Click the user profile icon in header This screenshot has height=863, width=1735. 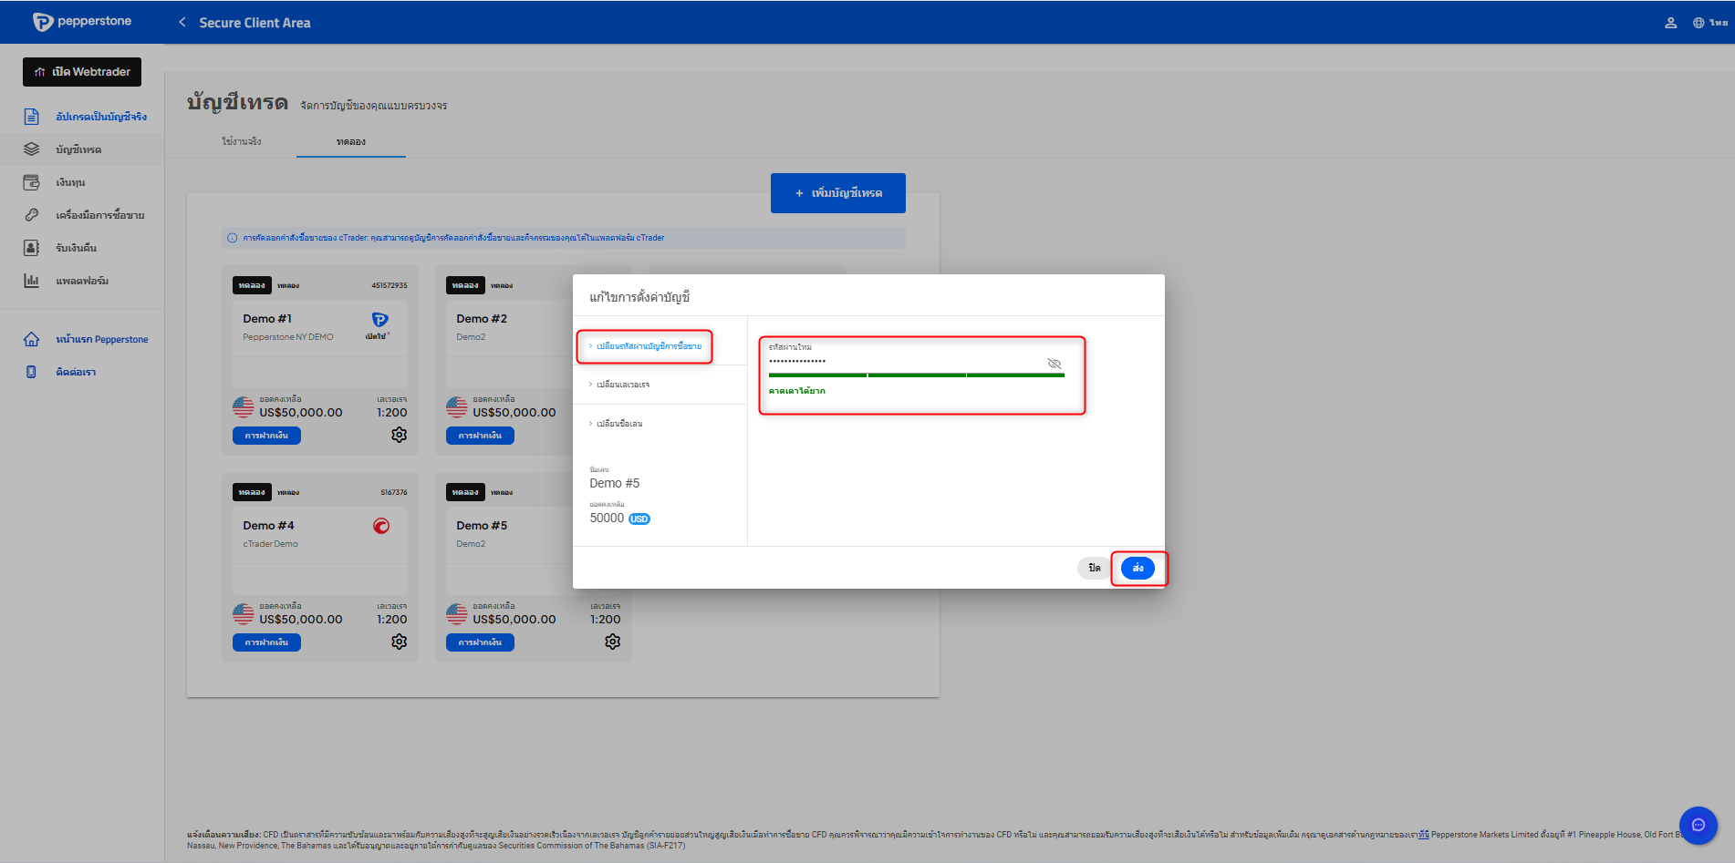pos(1670,23)
